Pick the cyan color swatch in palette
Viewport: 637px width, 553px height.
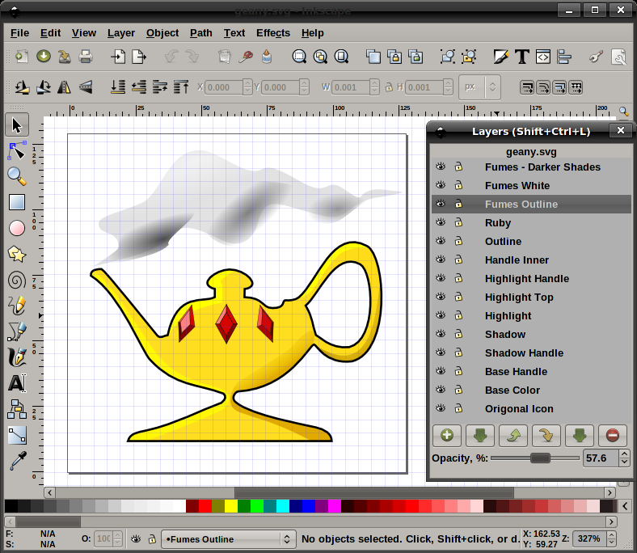tap(283, 506)
